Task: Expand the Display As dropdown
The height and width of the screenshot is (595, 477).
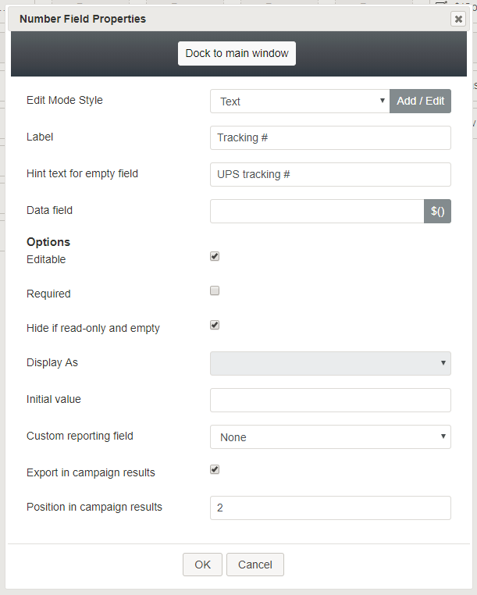Action: point(330,364)
